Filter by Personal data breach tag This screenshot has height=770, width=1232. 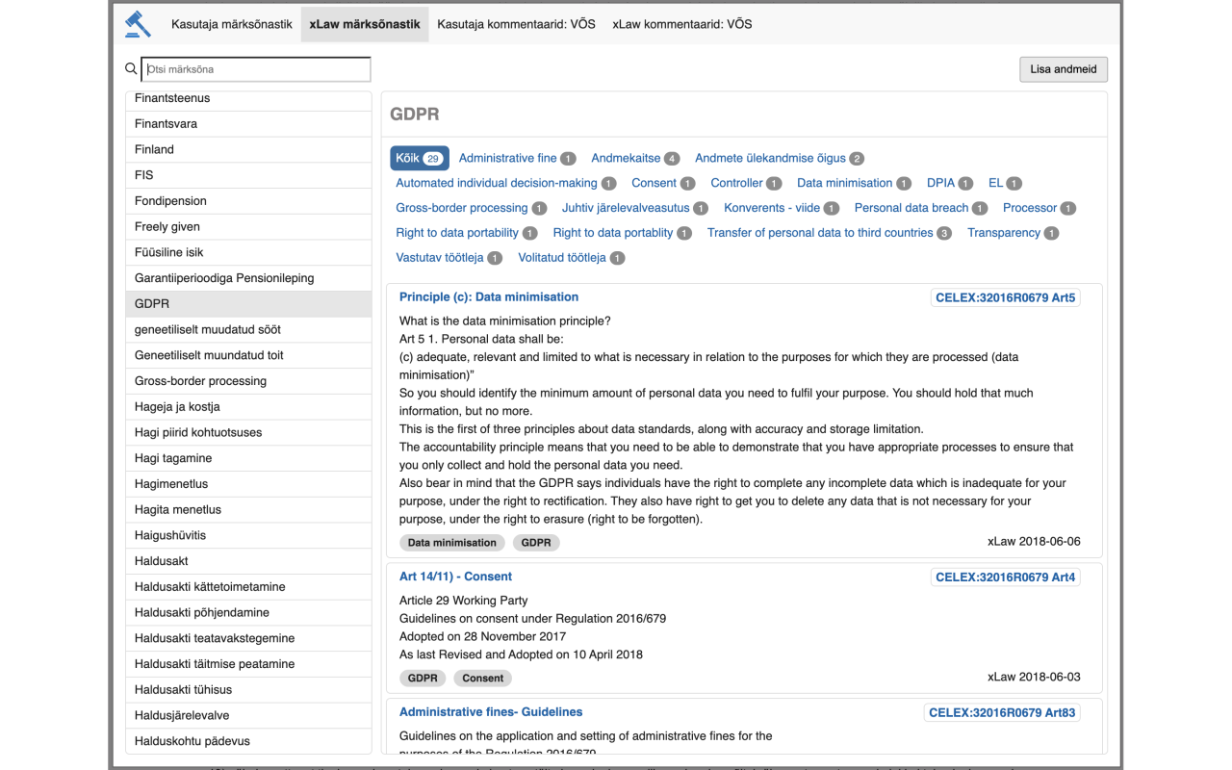(921, 208)
